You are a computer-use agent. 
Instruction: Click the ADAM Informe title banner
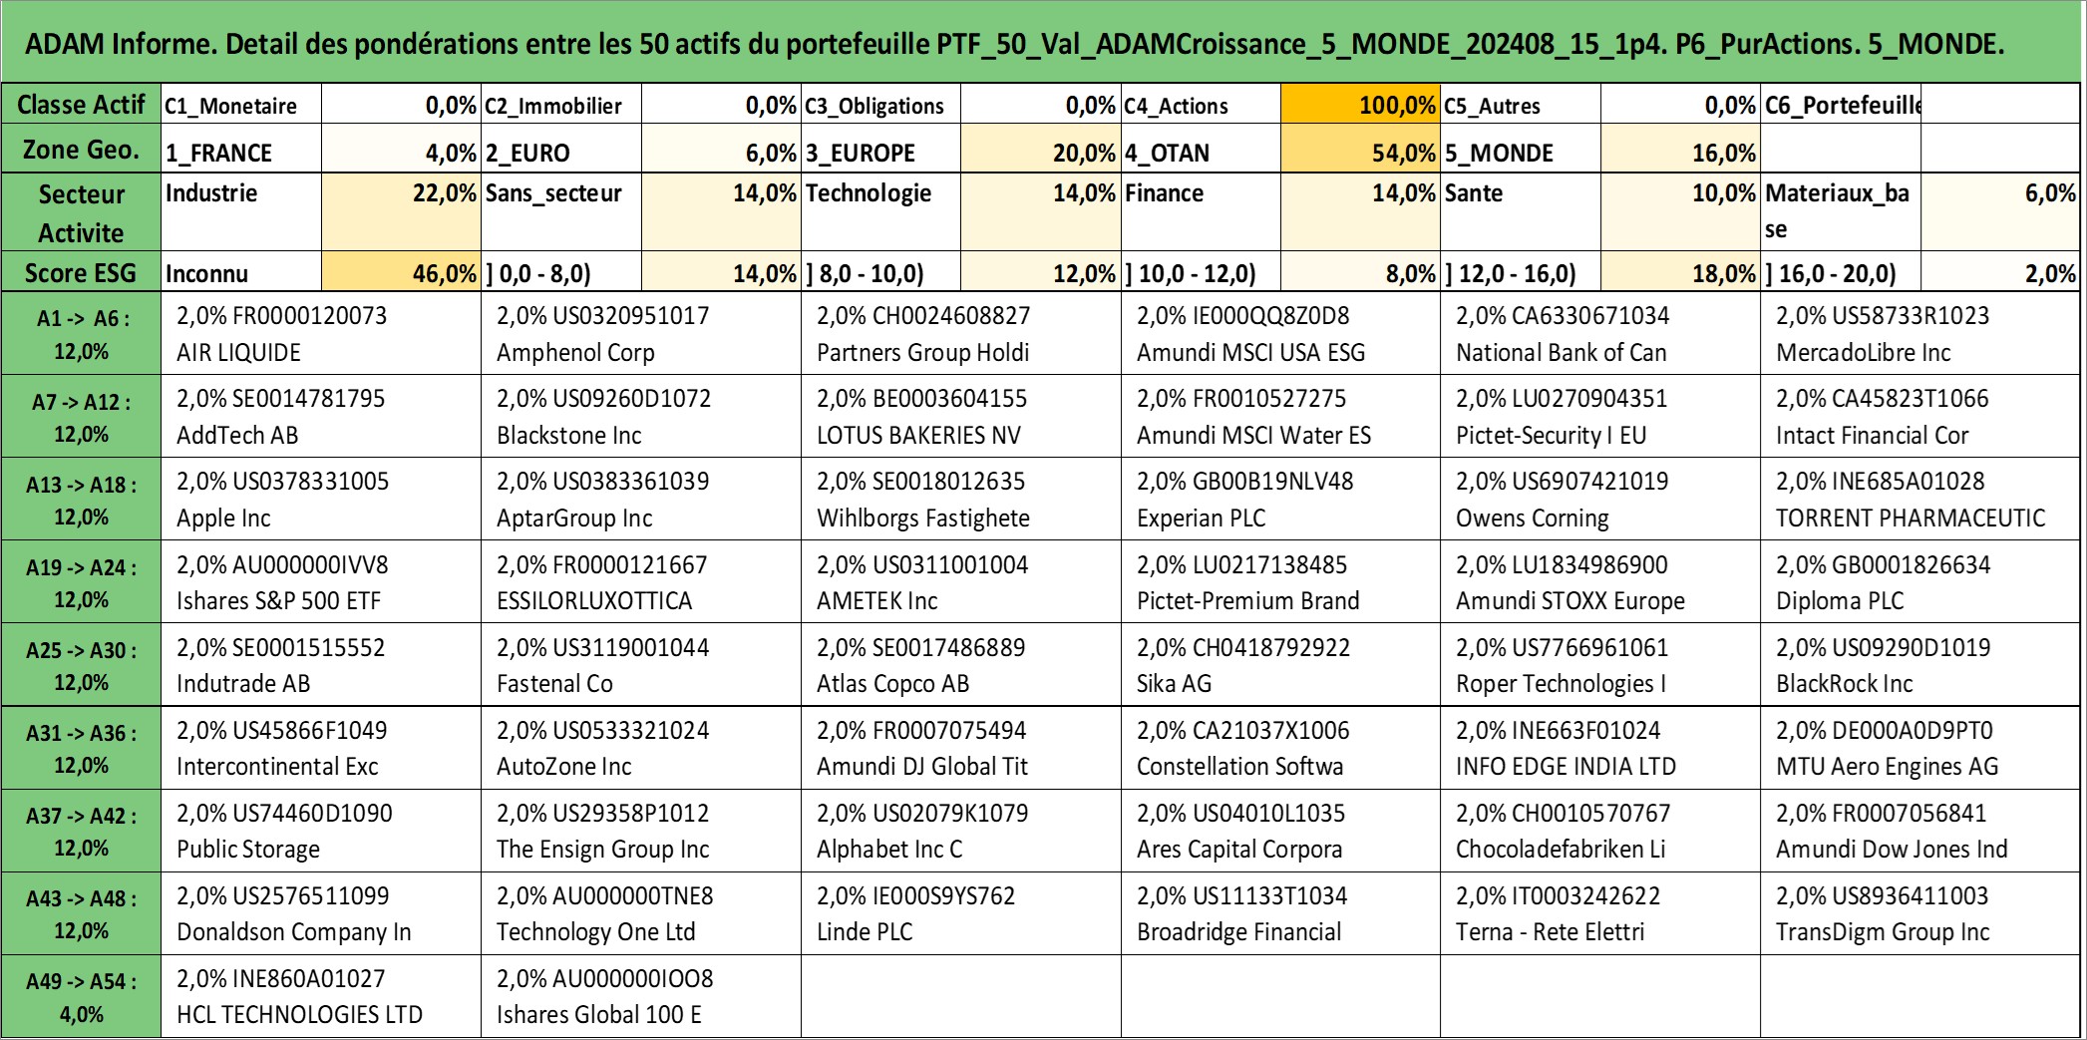[1041, 42]
